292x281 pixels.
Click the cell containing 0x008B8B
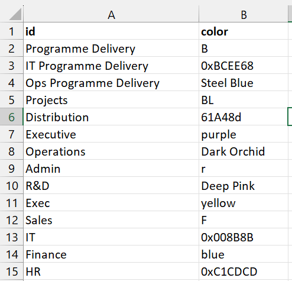point(244,237)
